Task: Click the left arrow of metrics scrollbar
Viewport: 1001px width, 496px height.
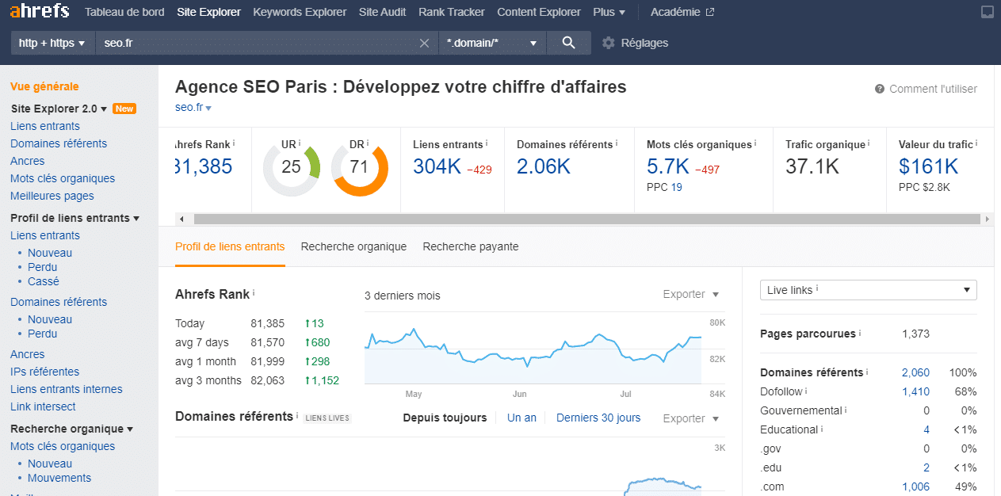Action: 181,219
